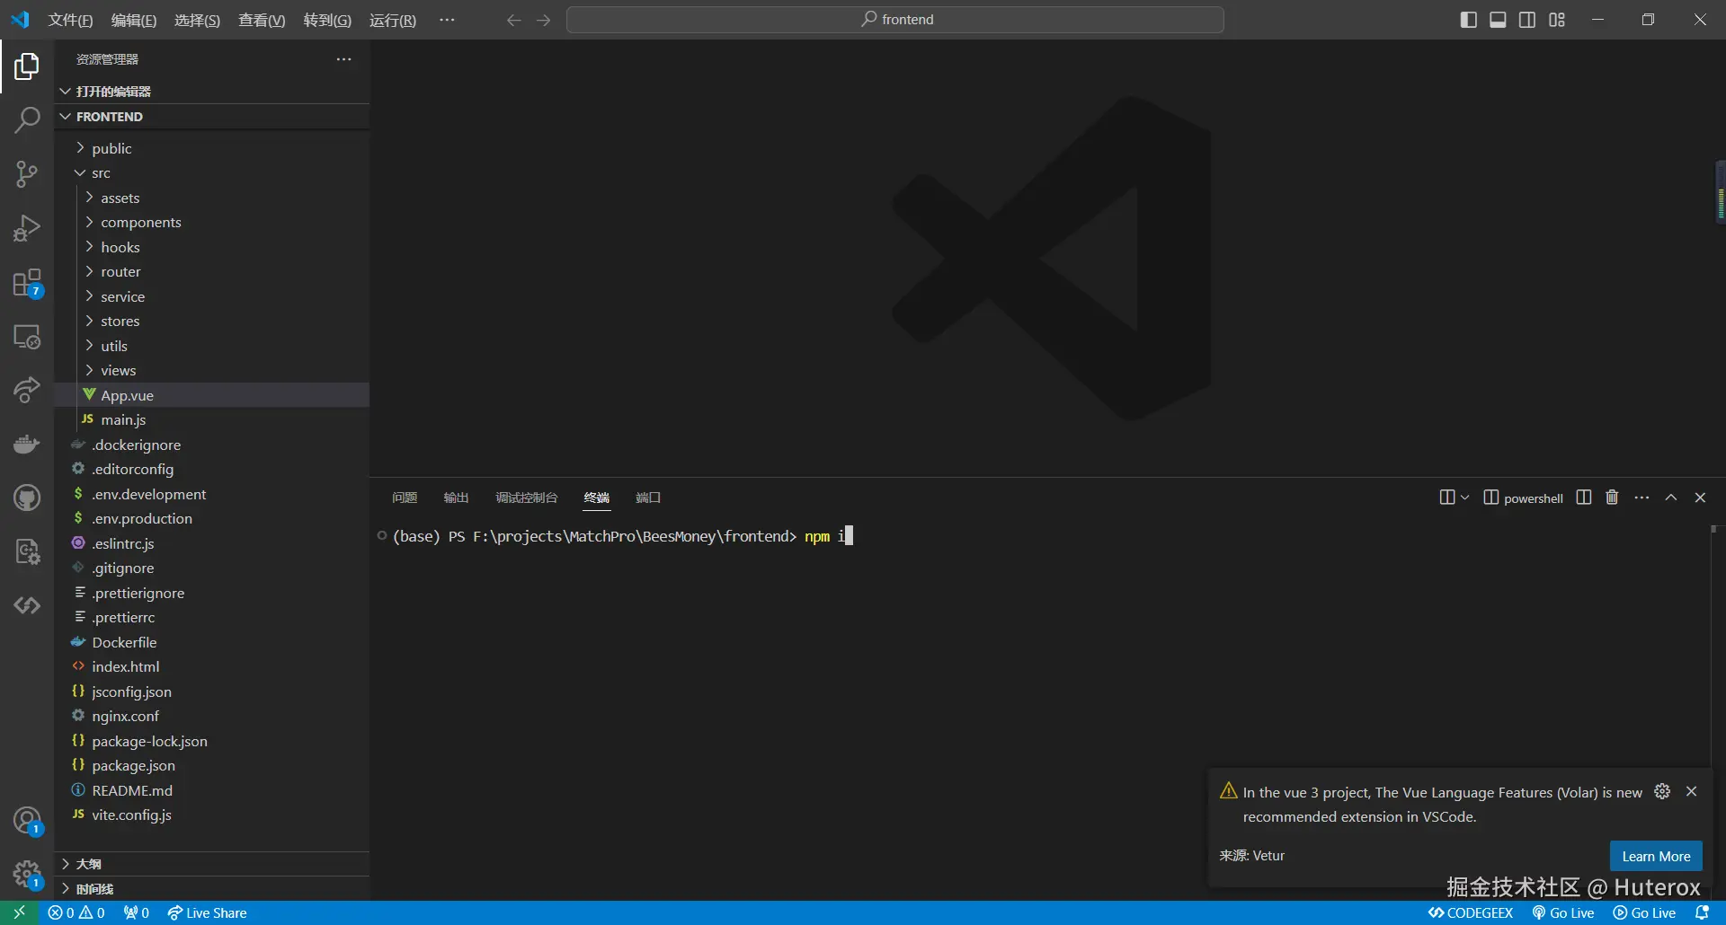This screenshot has width=1726, height=925.
Task: Collapse the src folder
Action: pos(212,173)
